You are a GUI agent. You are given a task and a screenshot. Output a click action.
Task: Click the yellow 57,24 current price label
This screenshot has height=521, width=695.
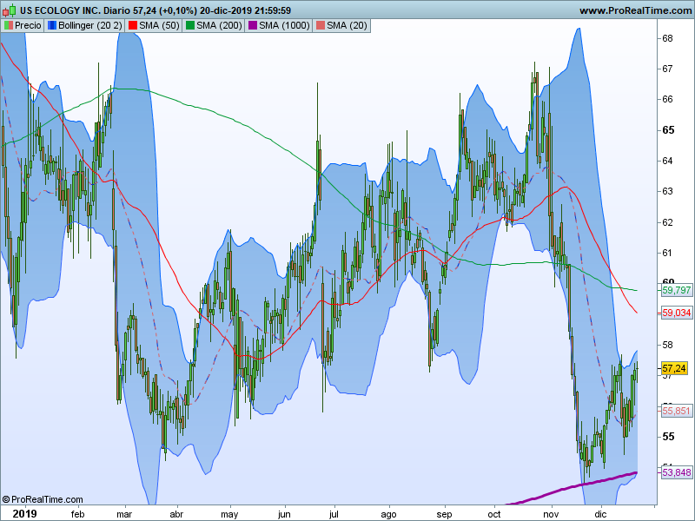[674, 368]
